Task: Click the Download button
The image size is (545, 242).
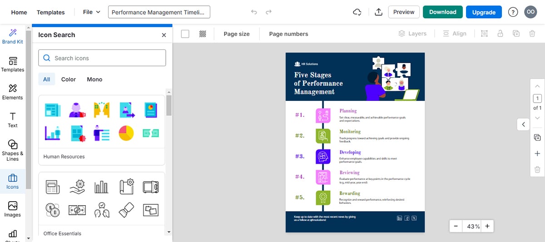Action: click(x=442, y=12)
